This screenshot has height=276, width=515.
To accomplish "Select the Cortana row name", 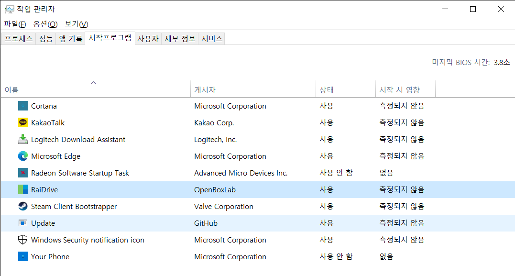I will click(44, 106).
